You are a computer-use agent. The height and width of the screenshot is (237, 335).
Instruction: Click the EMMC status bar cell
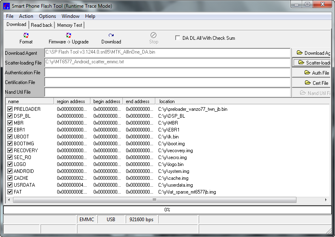tap(87, 220)
